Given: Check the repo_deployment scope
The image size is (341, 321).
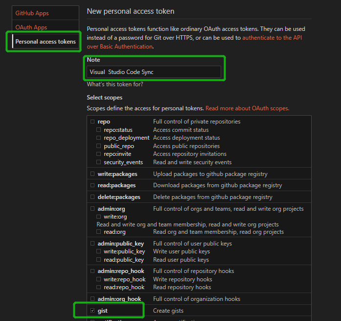Looking at the screenshot, I should (x=99, y=138).
